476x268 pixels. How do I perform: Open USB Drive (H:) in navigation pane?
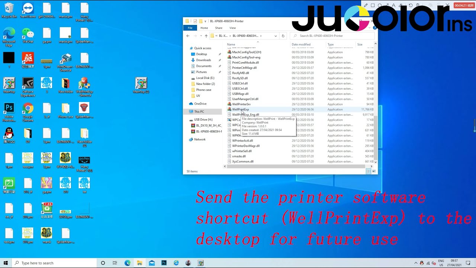tap(203, 119)
